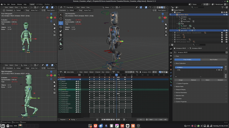This screenshot has height=128, width=229.
Task: Expand the Lights collection in outliner
Action: pos(172,35)
